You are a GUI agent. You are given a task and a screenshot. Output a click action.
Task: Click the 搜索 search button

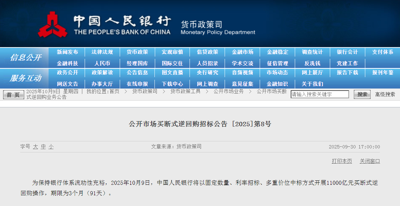pyautogui.click(x=362, y=95)
